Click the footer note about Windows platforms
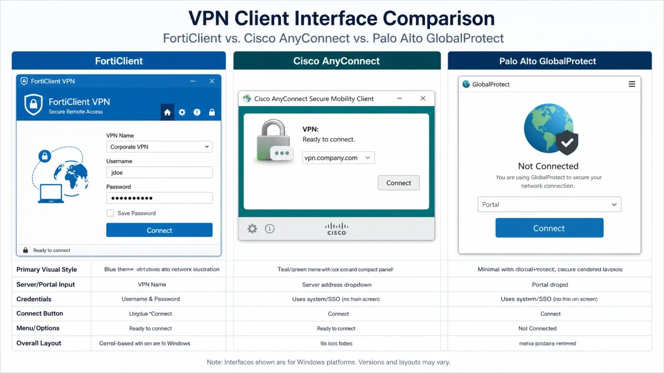This screenshot has height=373, width=664. click(x=329, y=363)
